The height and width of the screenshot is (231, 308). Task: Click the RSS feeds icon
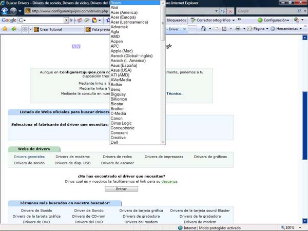pos(224,29)
